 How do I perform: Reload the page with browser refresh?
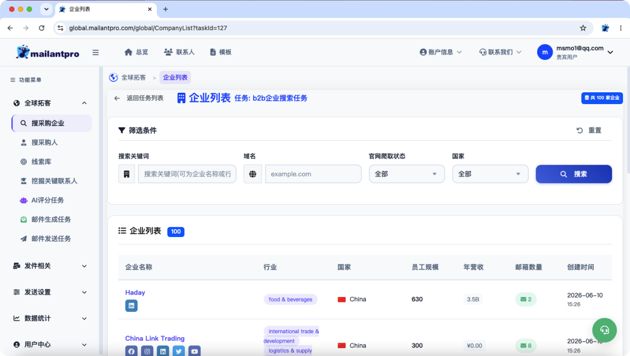pyautogui.click(x=42, y=28)
